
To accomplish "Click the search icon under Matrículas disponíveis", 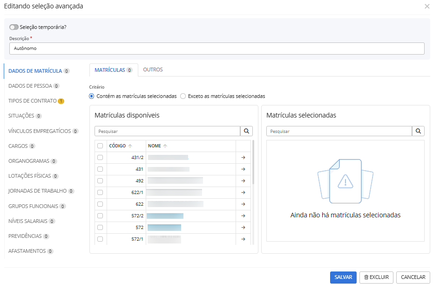I will tap(246, 131).
